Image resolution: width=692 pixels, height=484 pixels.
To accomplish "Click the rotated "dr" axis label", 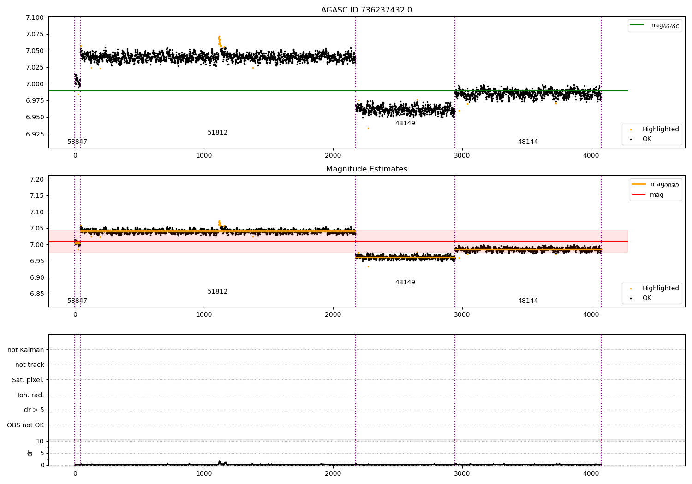I will (x=30, y=453).
